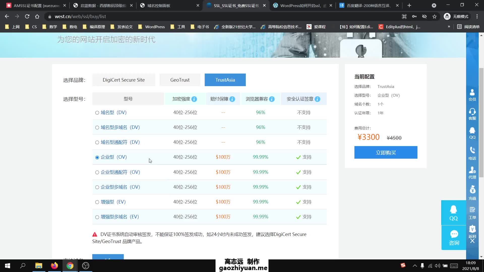Show hidden system tray icons

pyautogui.click(x=415, y=266)
